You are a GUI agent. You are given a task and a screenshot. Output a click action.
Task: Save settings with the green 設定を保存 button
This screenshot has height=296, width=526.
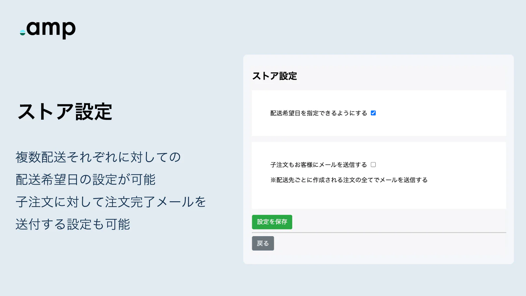pyautogui.click(x=272, y=222)
